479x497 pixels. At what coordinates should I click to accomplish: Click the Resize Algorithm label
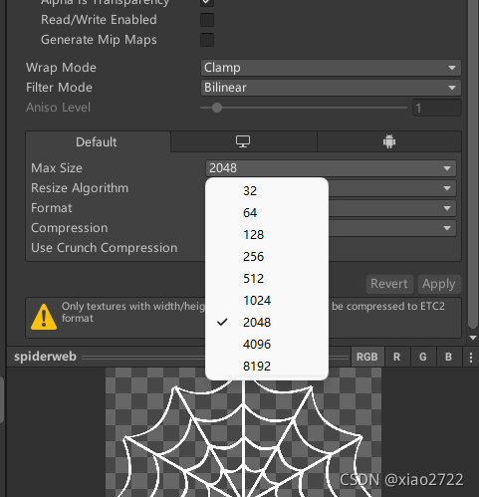coord(80,188)
